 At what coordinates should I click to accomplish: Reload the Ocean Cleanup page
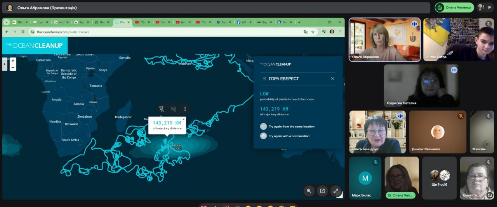click(x=23, y=32)
